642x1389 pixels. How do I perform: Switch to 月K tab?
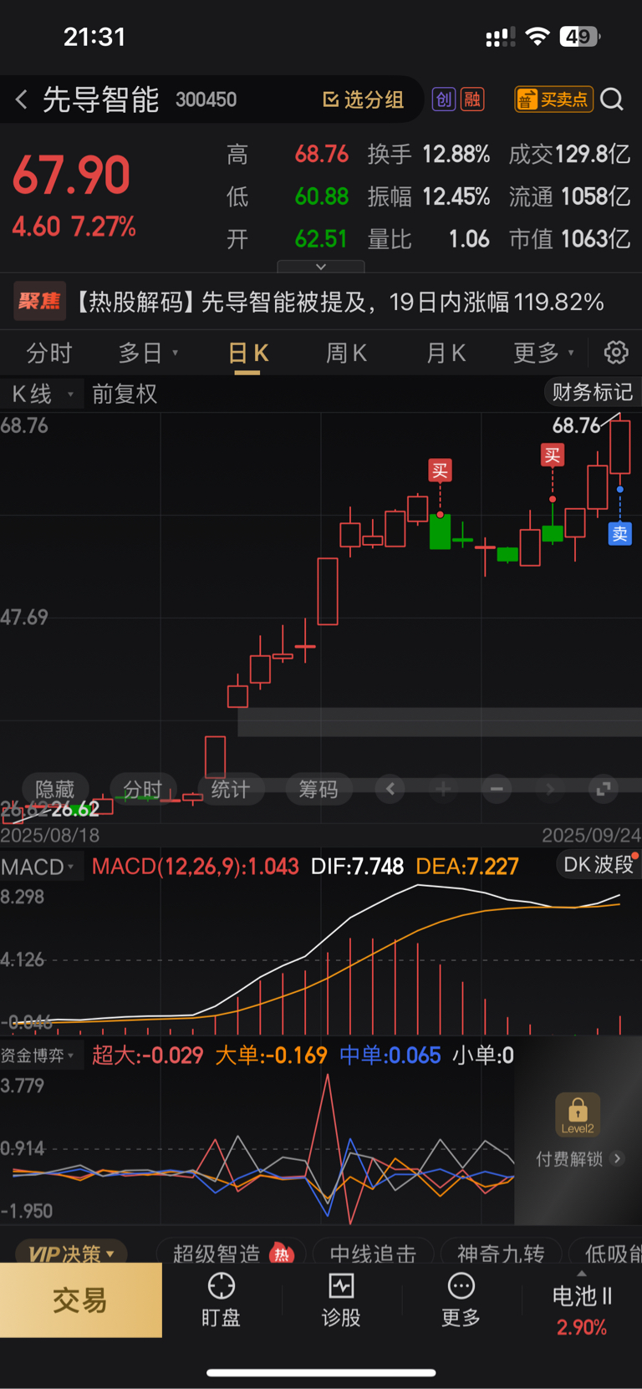(x=446, y=353)
